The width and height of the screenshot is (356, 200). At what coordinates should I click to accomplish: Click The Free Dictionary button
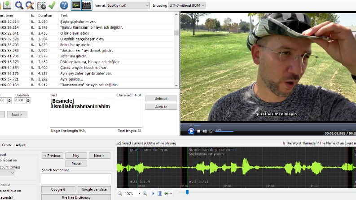(x=76, y=197)
